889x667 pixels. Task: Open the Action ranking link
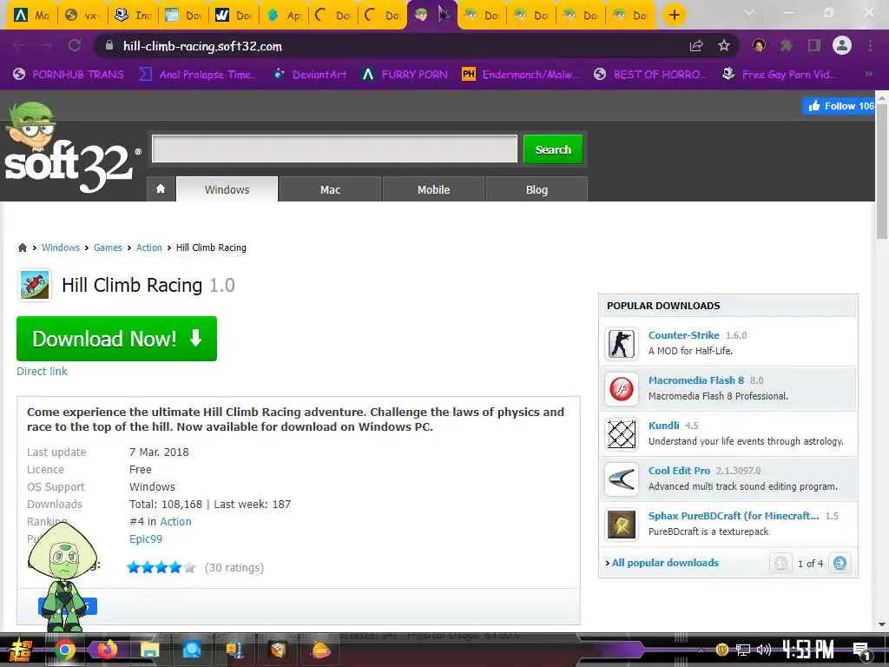pos(175,521)
